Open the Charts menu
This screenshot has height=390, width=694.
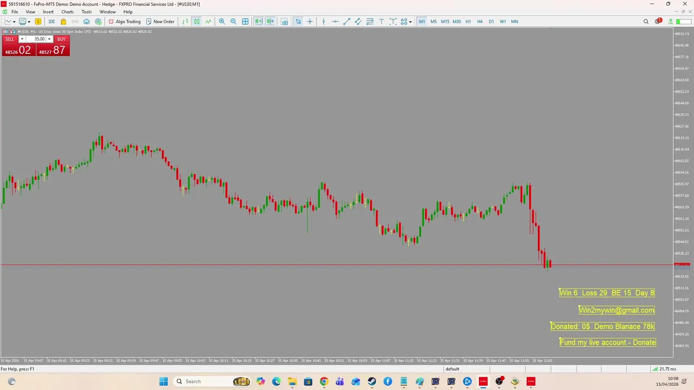click(67, 12)
